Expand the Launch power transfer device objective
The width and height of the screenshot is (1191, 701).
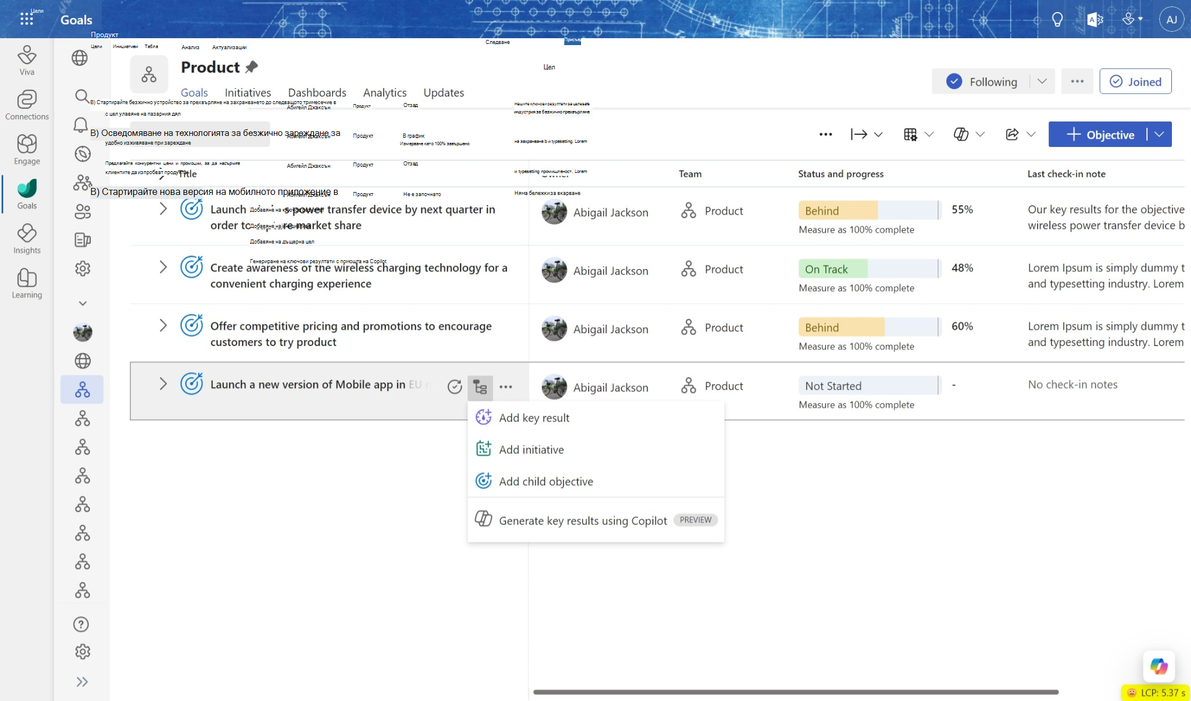pos(163,211)
